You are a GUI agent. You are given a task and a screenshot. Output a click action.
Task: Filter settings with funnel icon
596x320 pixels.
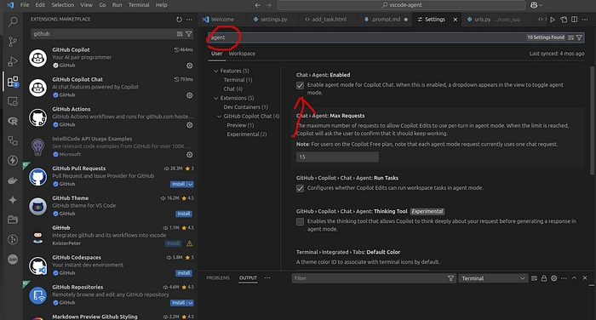[579, 37]
